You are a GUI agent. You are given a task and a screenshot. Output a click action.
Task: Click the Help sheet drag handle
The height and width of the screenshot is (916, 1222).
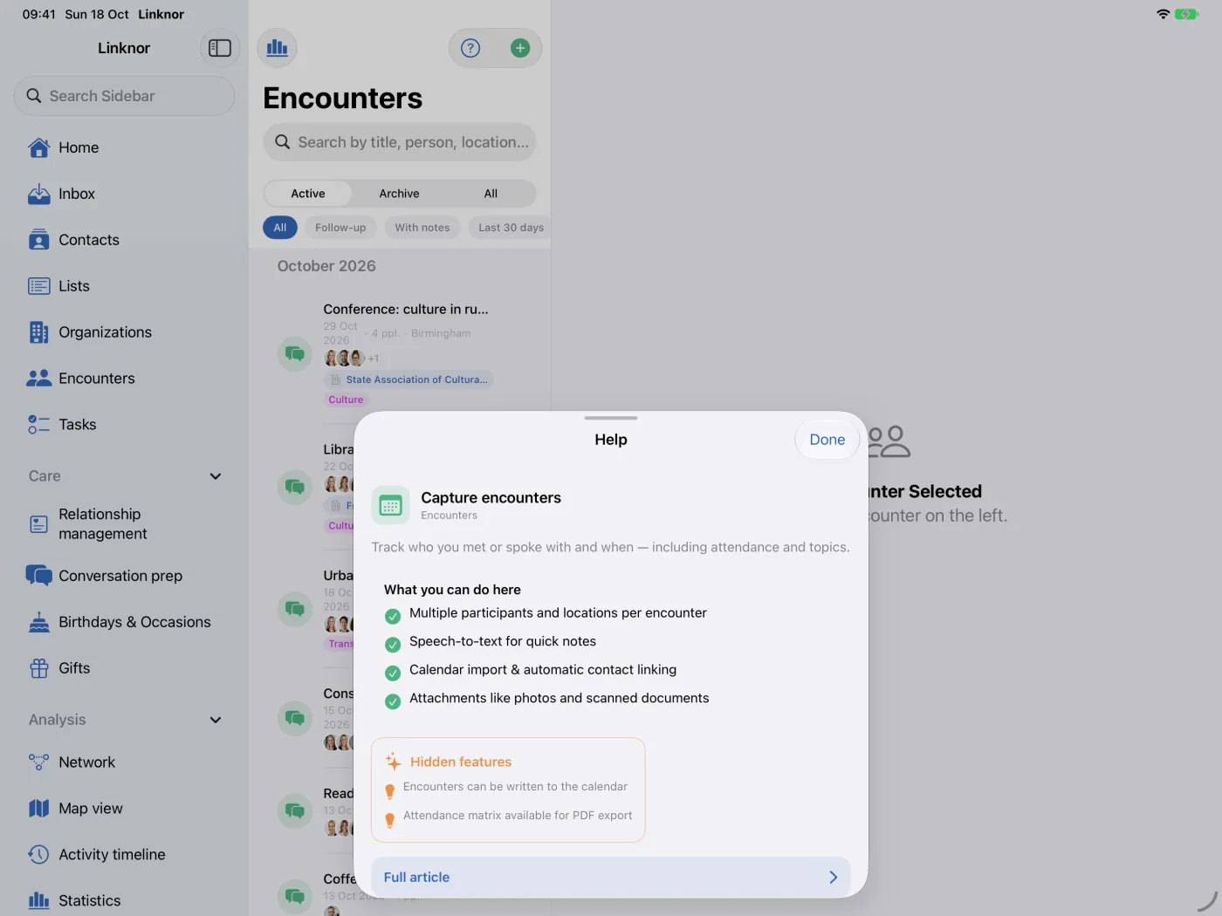click(611, 418)
